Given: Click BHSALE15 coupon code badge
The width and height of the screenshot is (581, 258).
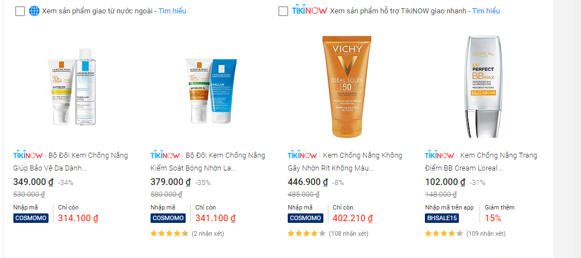Looking at the screenshot, I should pyautogui.click(x=442, y=218).
